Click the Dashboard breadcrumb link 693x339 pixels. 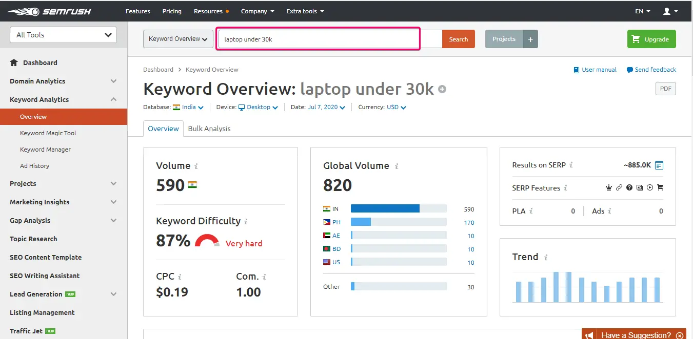point(158,70)
